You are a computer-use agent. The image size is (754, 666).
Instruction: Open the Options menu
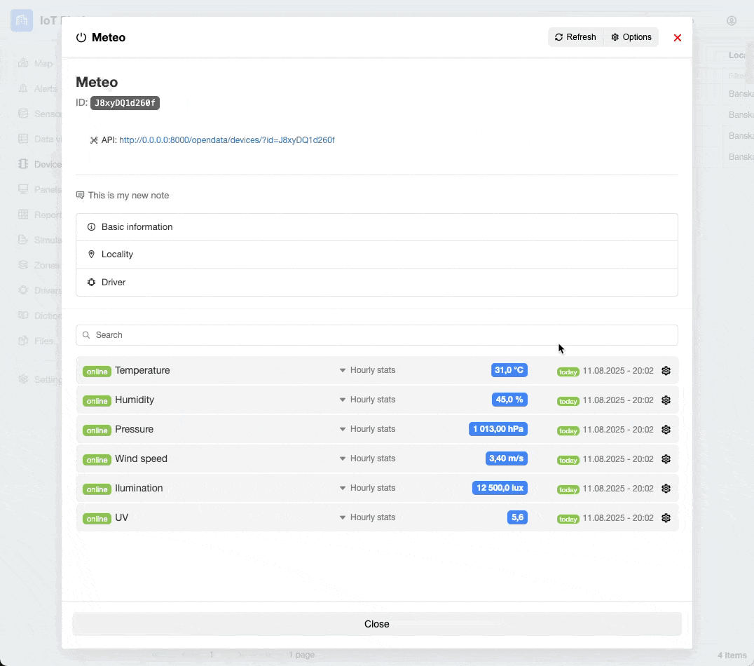click(x=631, y=37)
